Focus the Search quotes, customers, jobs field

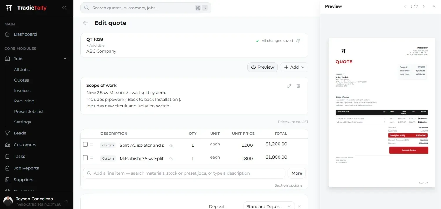pyautogui.click(x=146, y=8)
